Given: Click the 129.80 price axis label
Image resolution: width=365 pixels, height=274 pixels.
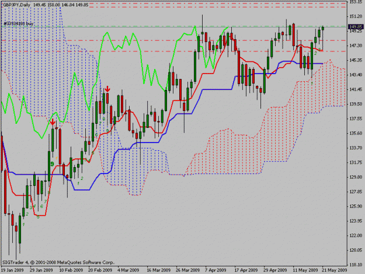Looking at the screenshot, I should click(356, 177).
